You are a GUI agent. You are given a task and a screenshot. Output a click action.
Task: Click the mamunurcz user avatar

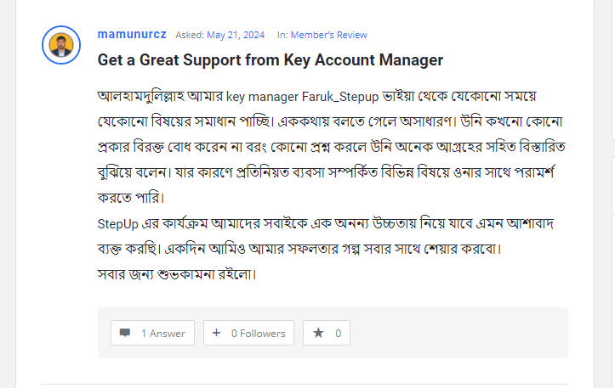60,45
